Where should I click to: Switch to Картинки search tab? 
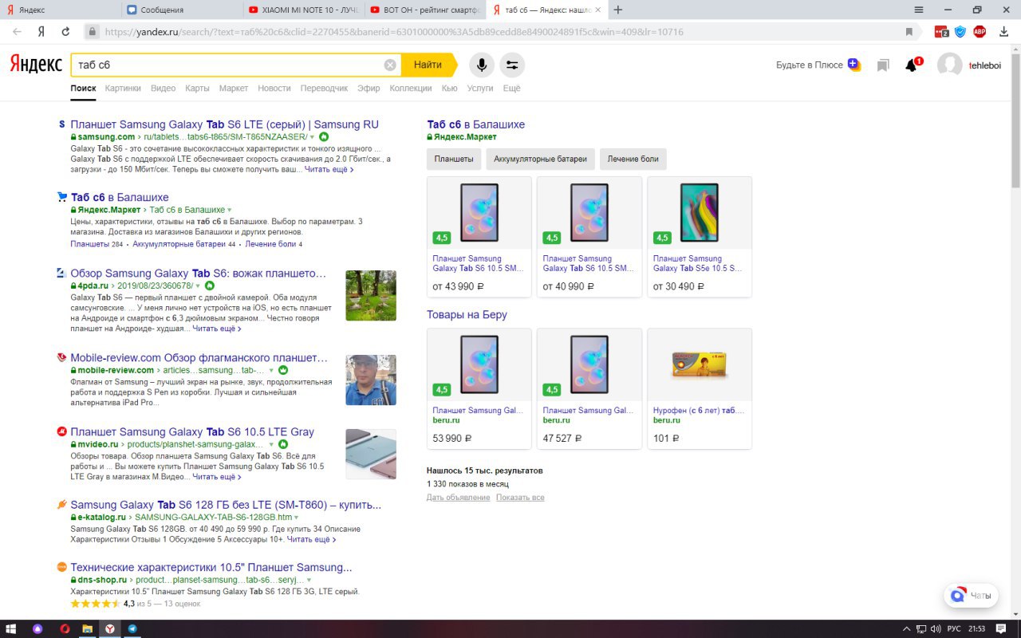(123, 89)
